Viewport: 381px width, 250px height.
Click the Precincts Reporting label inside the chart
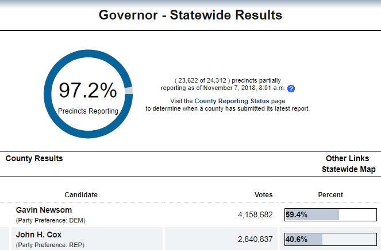(x=88, y=111)
